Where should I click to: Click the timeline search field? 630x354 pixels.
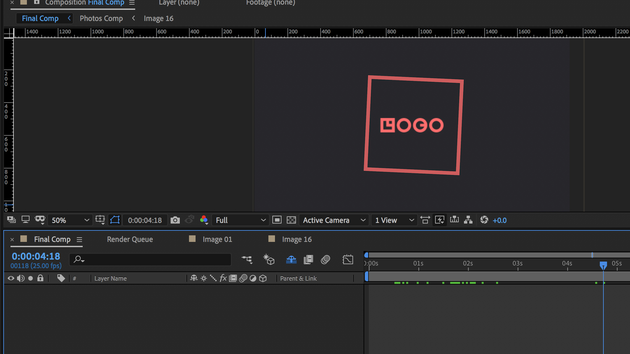click(150, 259)
